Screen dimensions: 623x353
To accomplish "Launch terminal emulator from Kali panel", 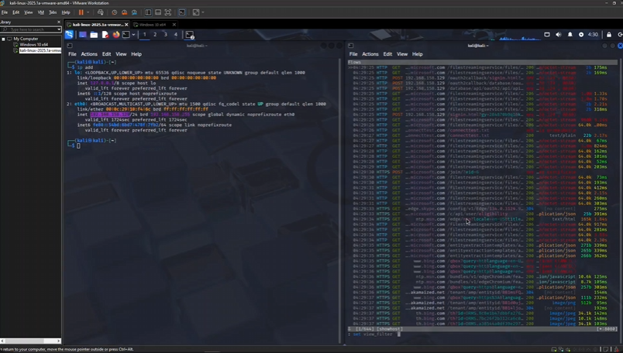I will pos(126,35).
